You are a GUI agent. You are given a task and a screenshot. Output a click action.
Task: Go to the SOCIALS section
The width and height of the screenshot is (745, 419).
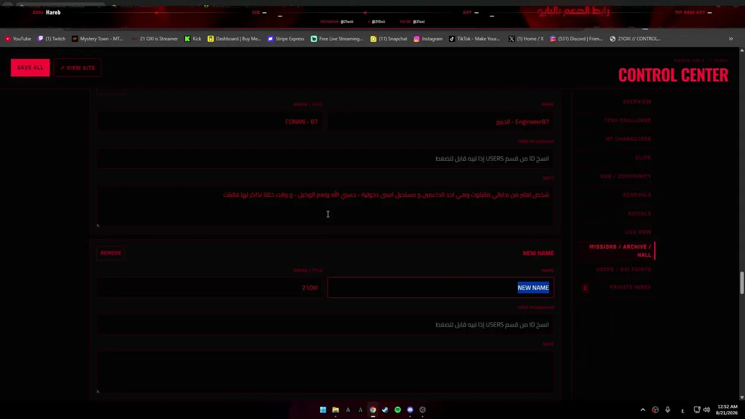click(640, 214)
